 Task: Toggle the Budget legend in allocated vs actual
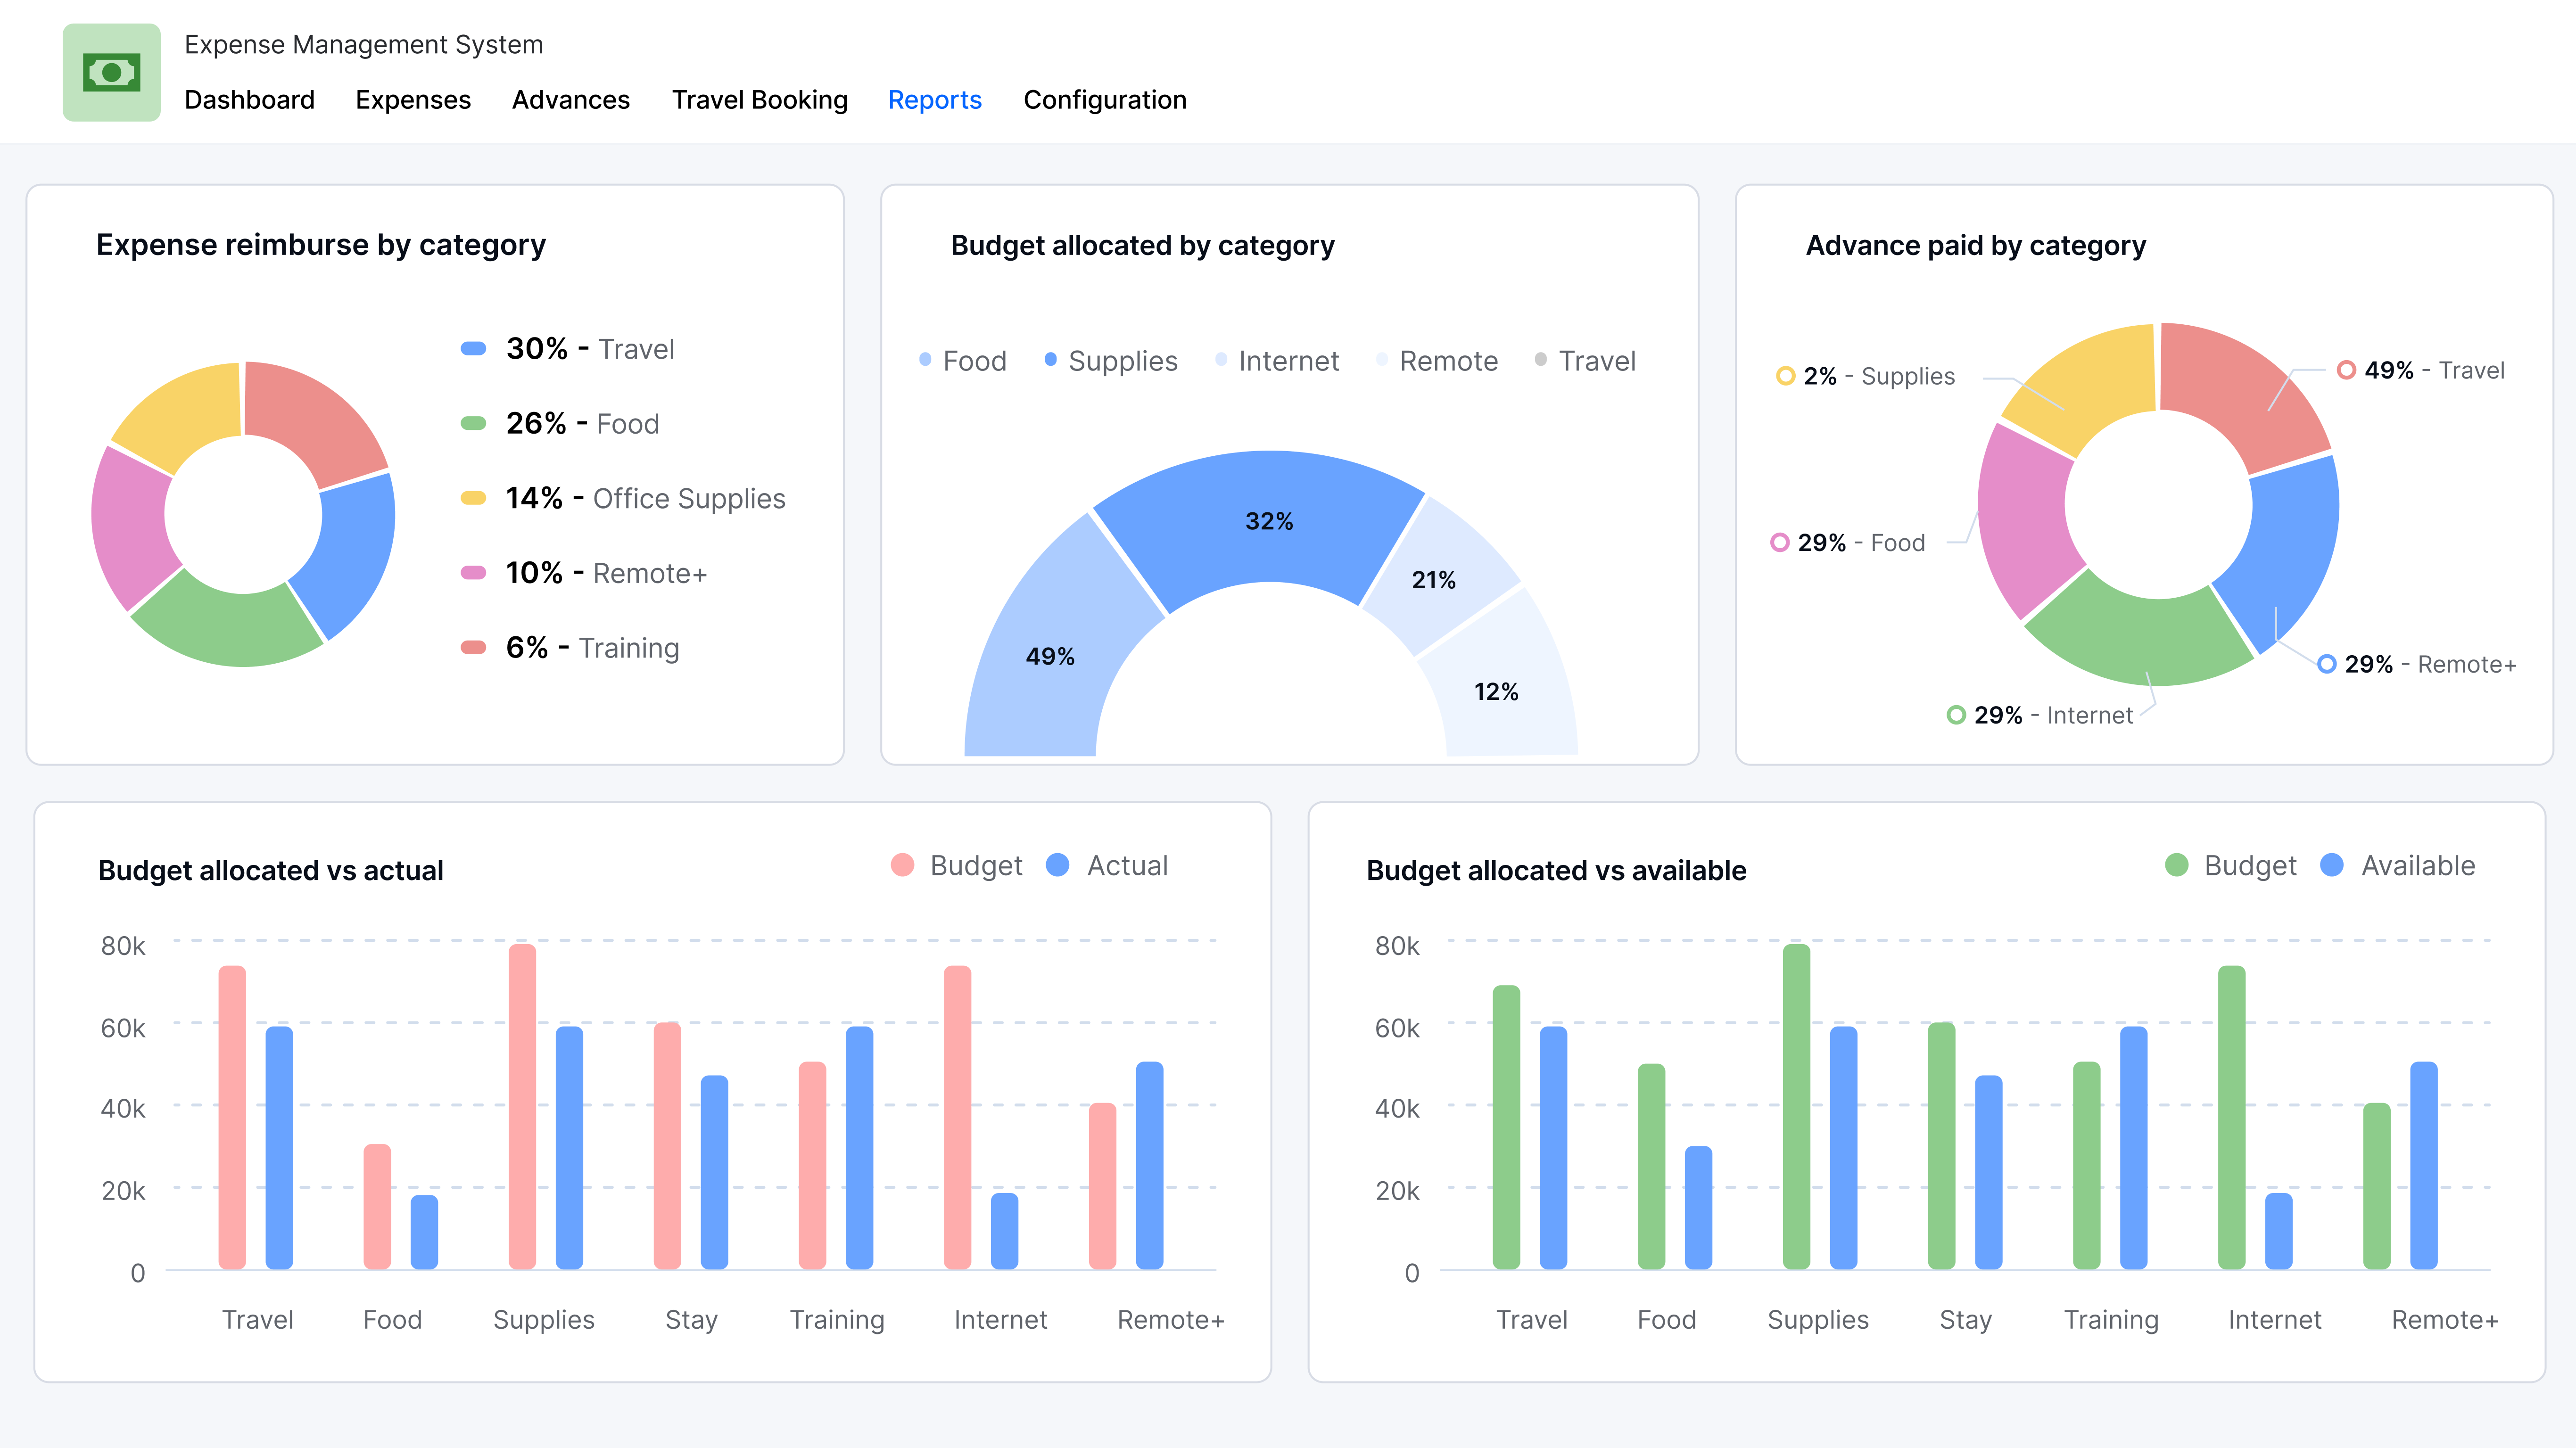tap(956, 865)
